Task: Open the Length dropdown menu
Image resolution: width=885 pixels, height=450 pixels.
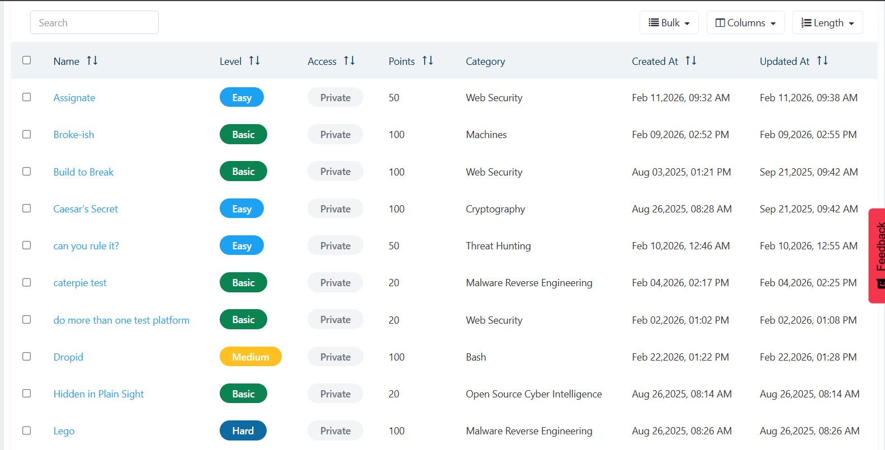Action: [x=827, y=23]
